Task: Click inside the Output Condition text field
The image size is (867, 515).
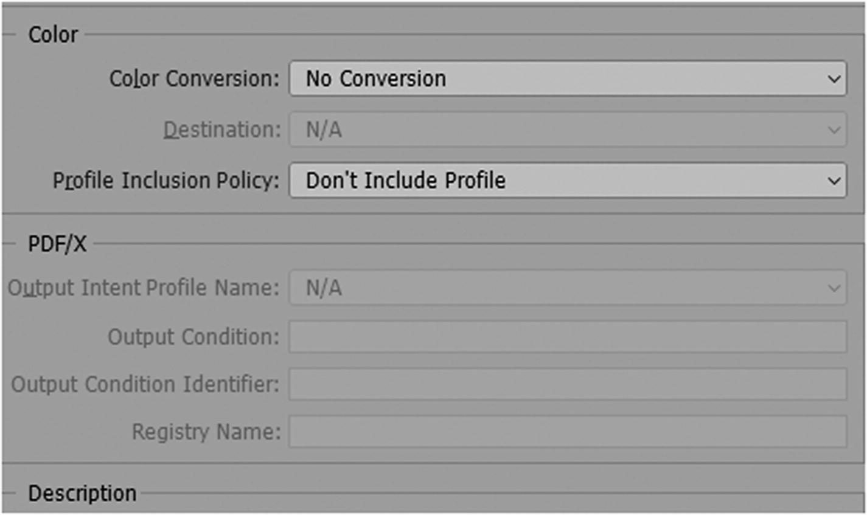Action: (567, 337)
